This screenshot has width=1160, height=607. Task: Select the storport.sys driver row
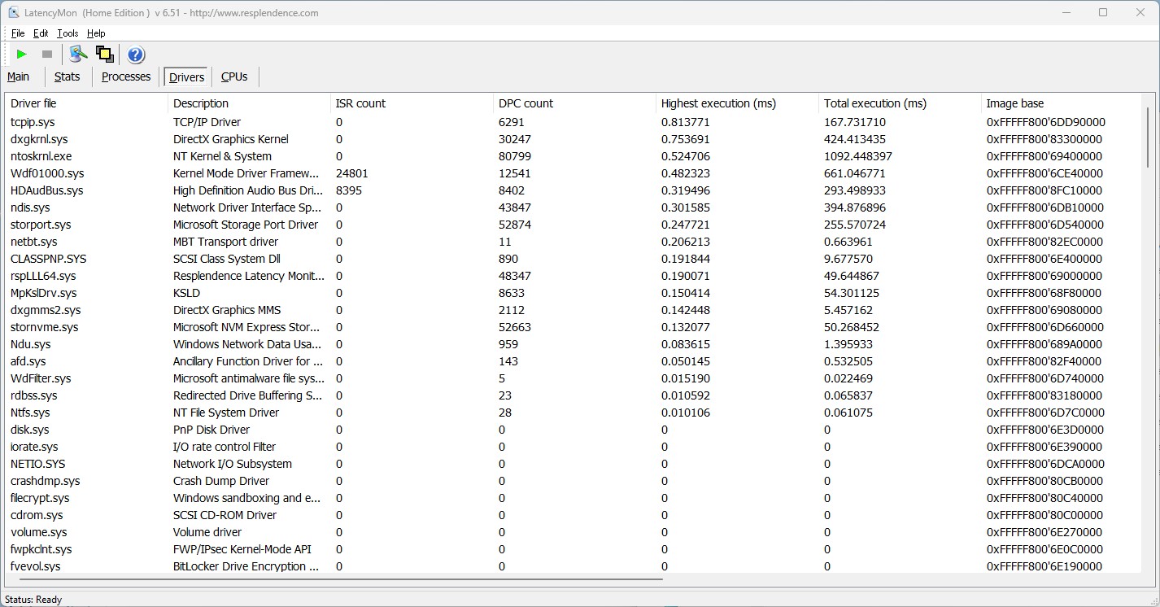(573, 225)
